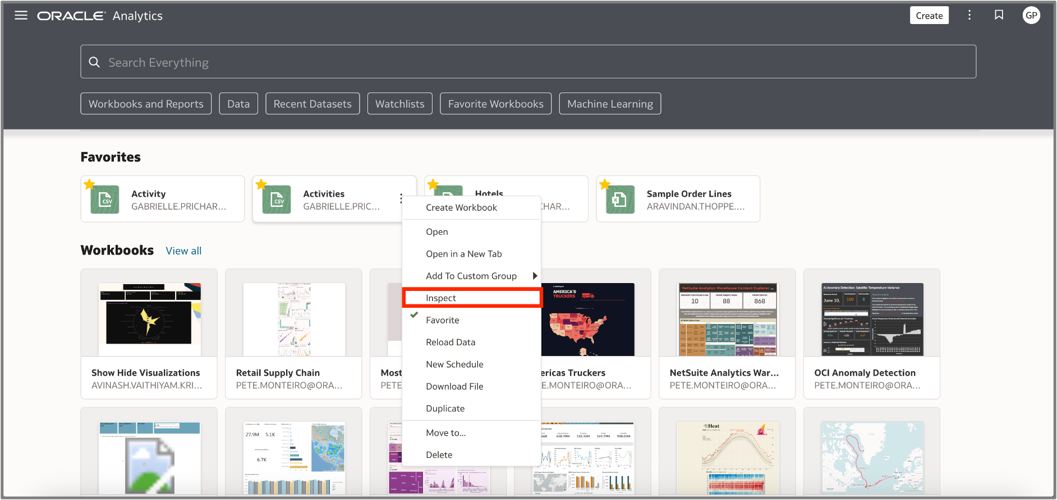
Task: Click the bookmark icon in header
Action: [x=999, y=15]
